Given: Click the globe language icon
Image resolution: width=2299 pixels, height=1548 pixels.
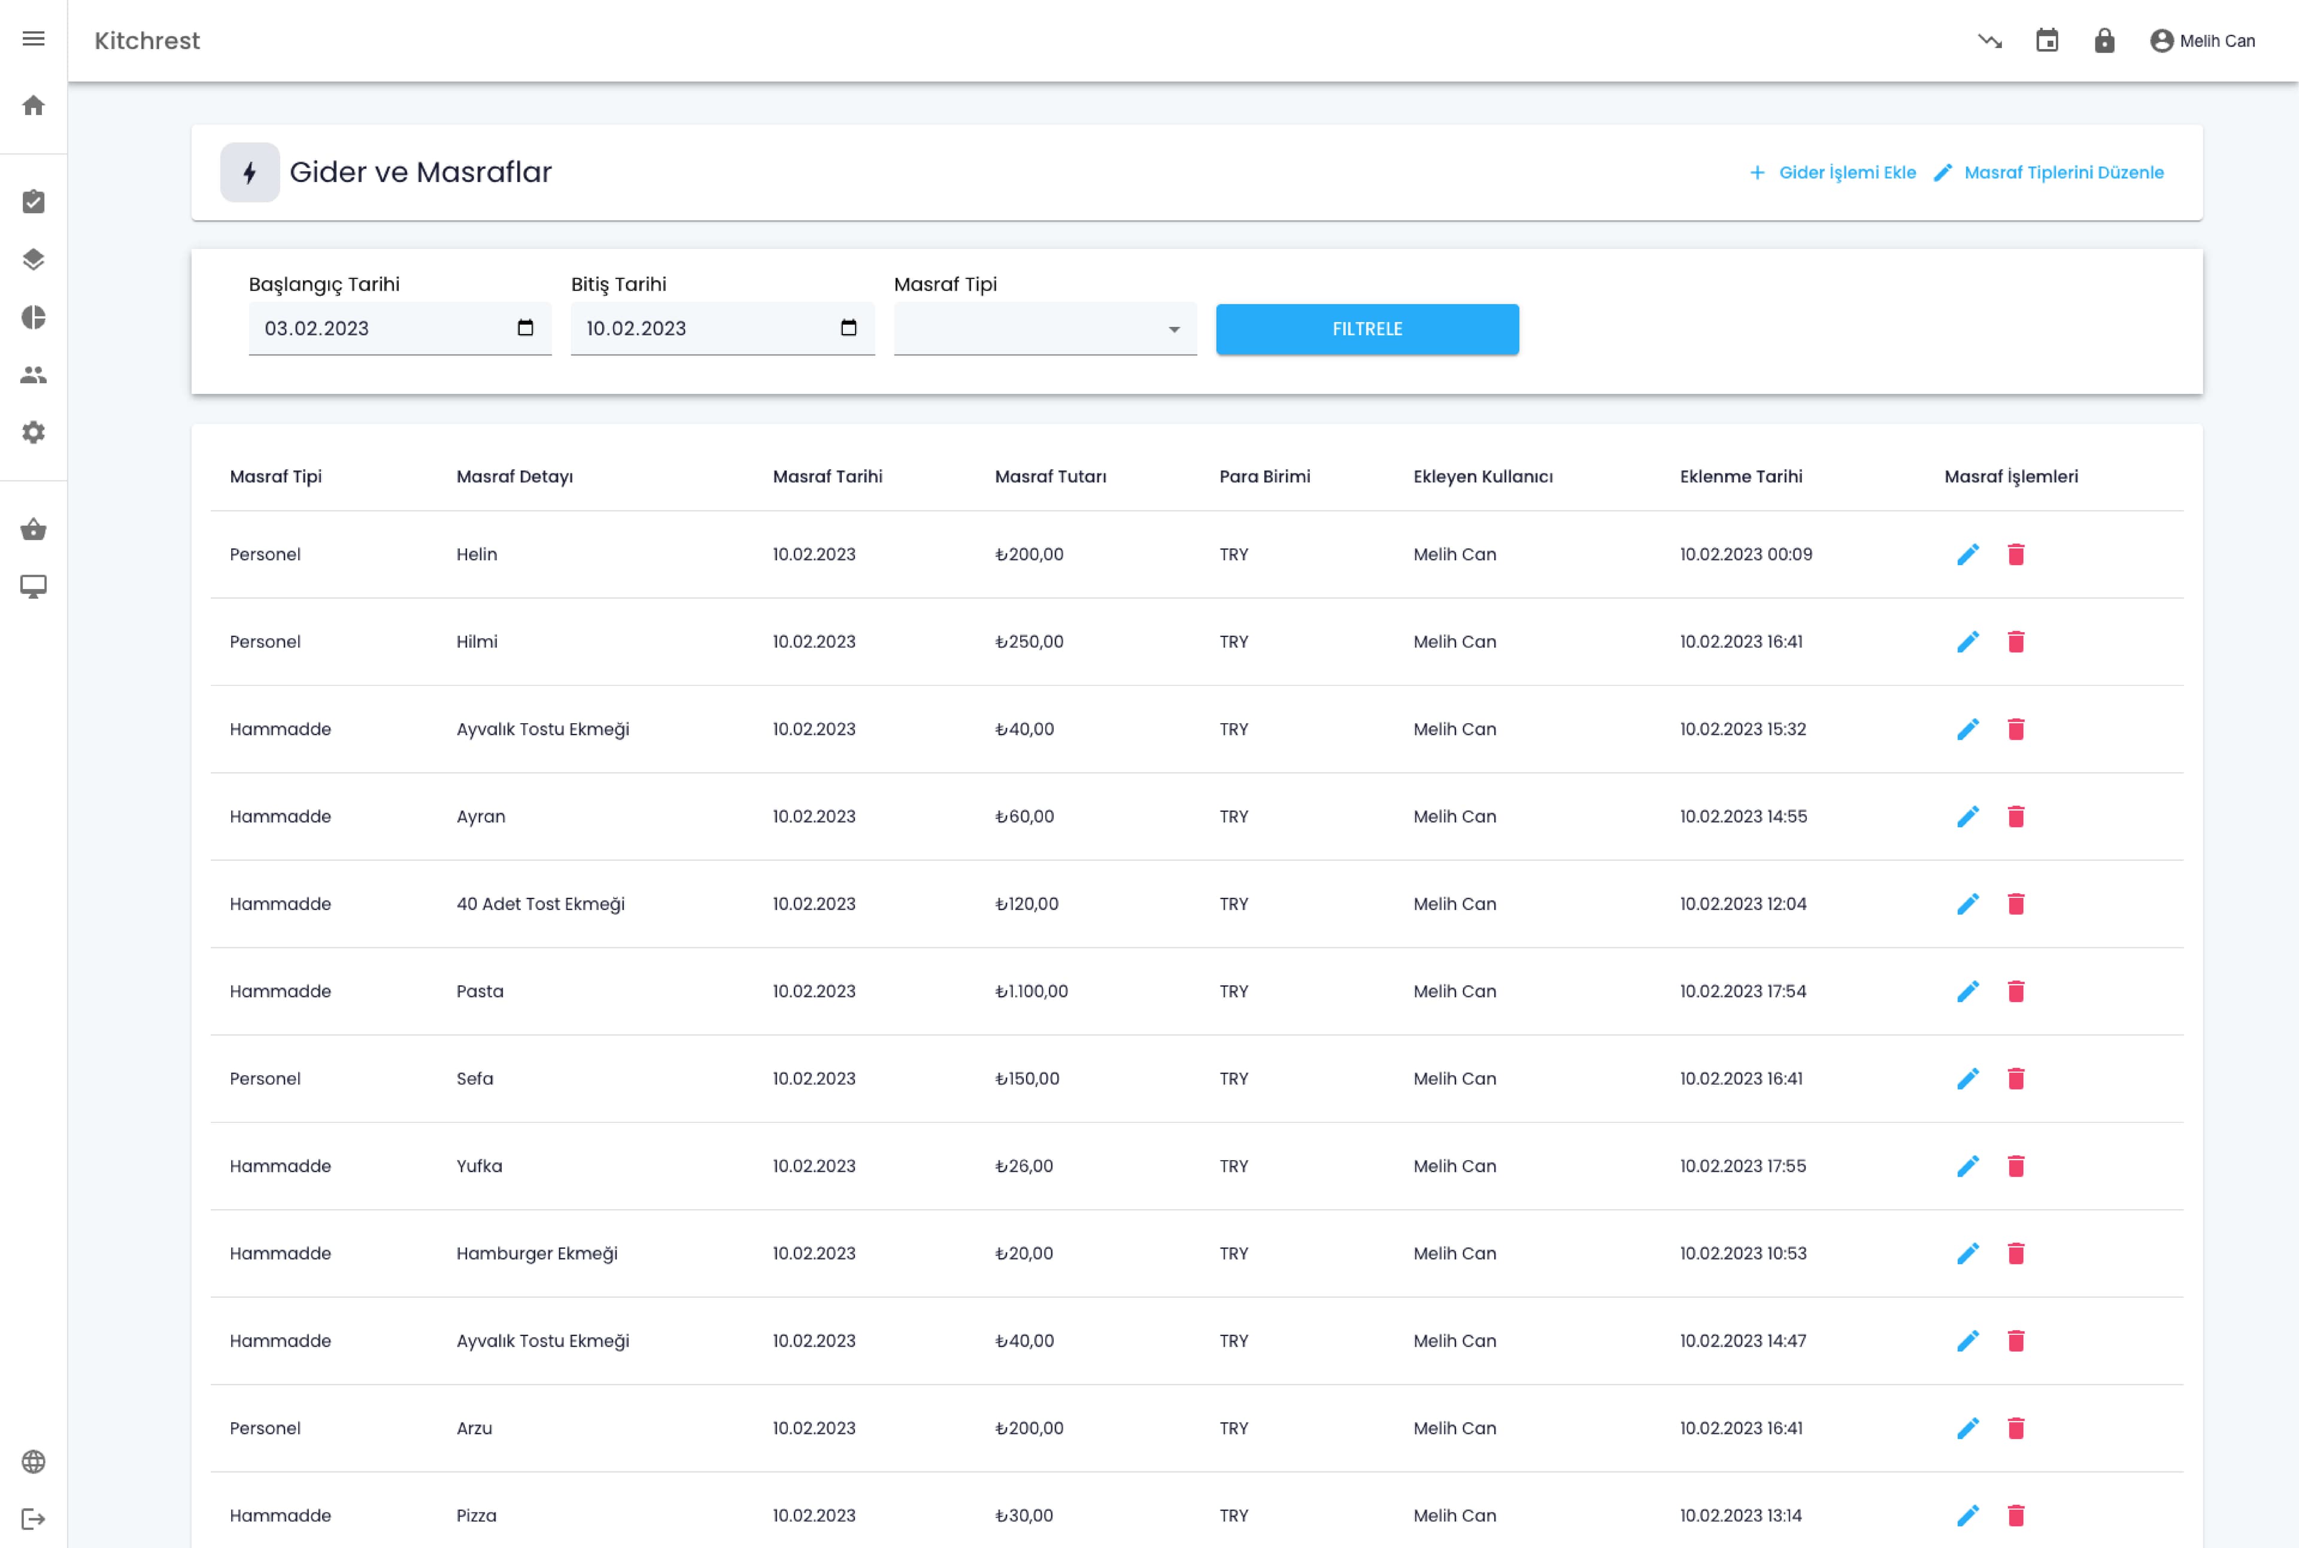Looking at the screenshot, I should (x=34, y=1461).
